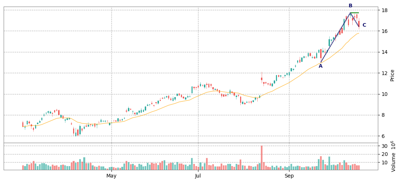The width and height of the screenshot is (402, 183).
Task: Select the Jul date axis label
Action: tap(198, 176)
